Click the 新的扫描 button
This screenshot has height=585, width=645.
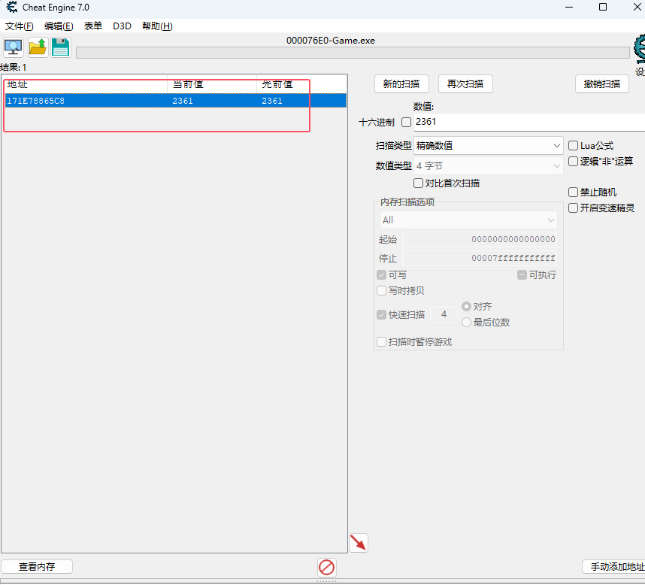401,84
